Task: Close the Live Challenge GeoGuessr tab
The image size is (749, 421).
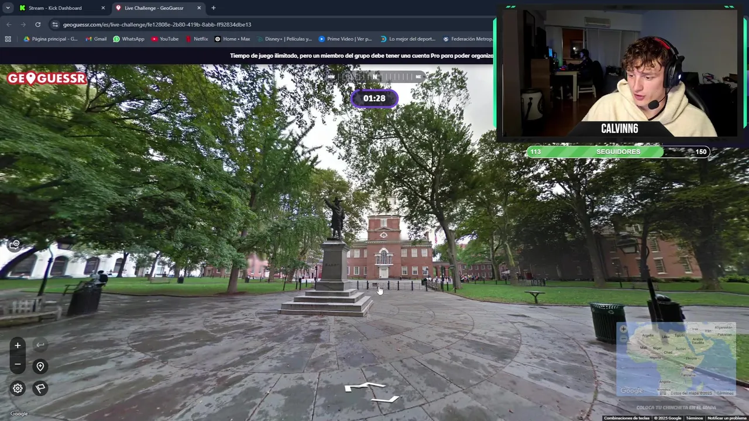Action: (199, 8)
